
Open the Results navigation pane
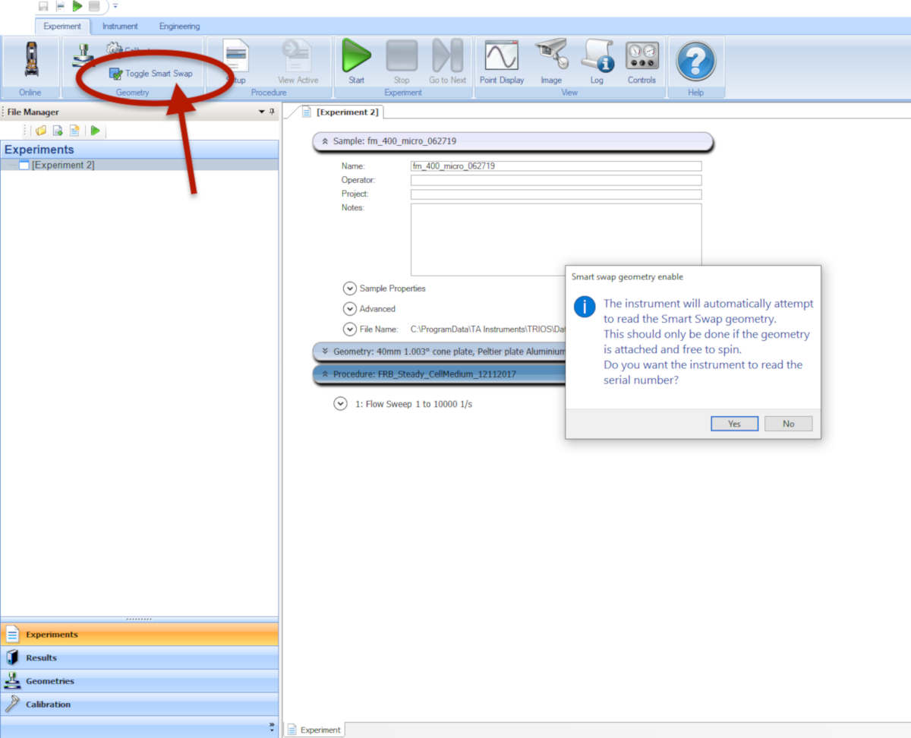(x=140, y=658)
